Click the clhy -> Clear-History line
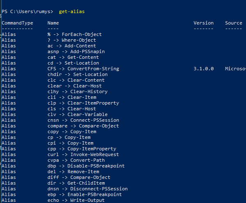 [77, 92]
